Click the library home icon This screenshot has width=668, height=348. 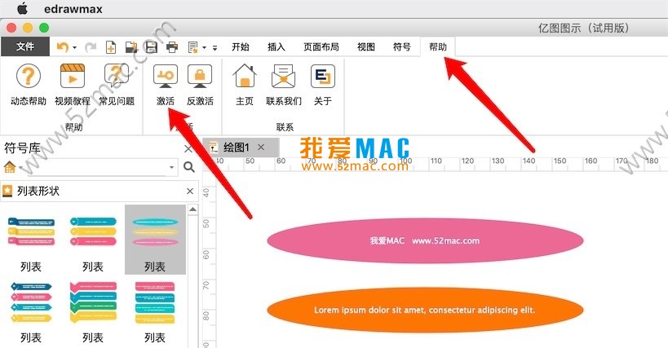[x=9, y=167]
